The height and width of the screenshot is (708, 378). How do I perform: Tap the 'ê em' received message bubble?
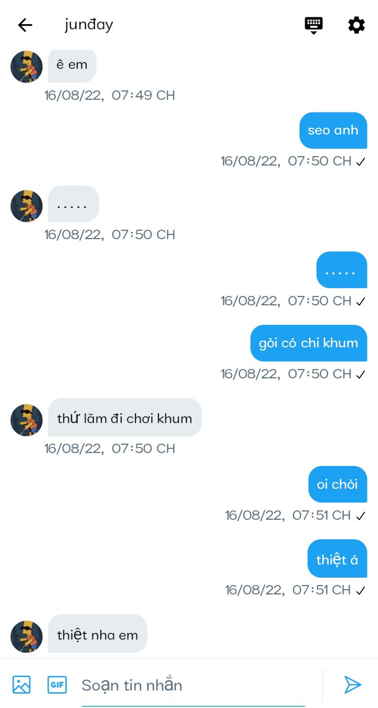click(72, 65)
